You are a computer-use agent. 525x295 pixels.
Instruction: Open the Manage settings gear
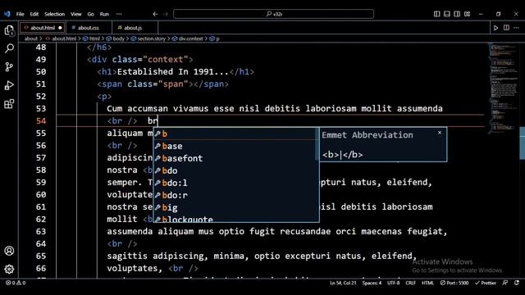9,269
